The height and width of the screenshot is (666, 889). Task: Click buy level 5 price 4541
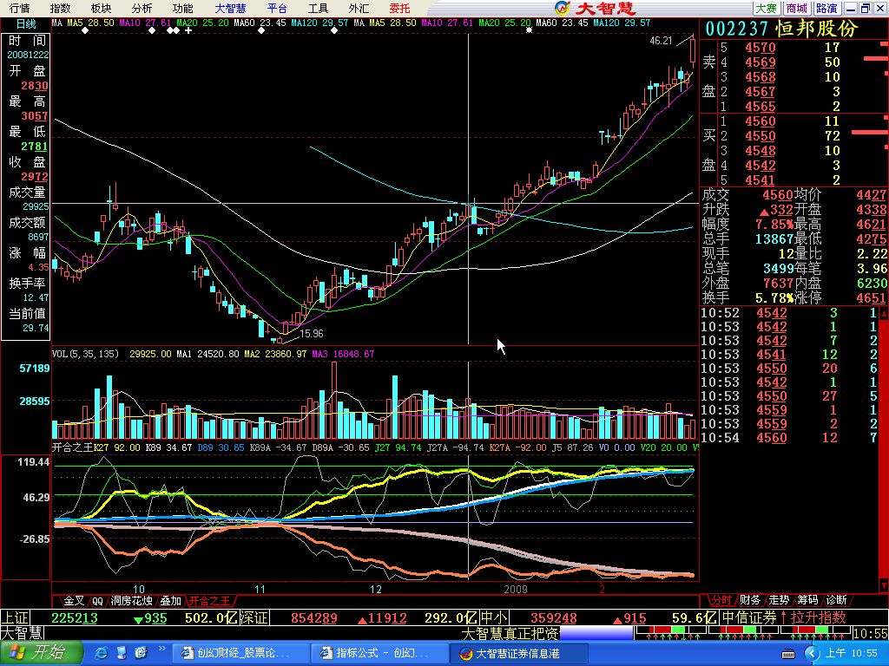(761, 180)
